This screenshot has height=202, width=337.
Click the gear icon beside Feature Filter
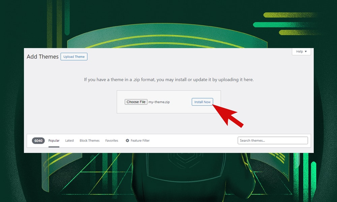pos(127,140)
